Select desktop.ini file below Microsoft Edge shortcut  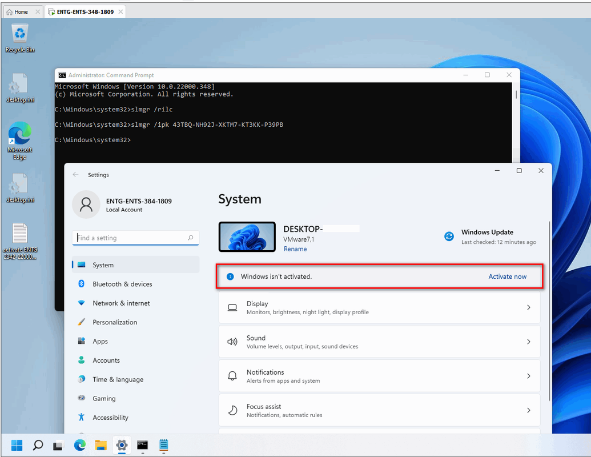(x=19, y=188)
